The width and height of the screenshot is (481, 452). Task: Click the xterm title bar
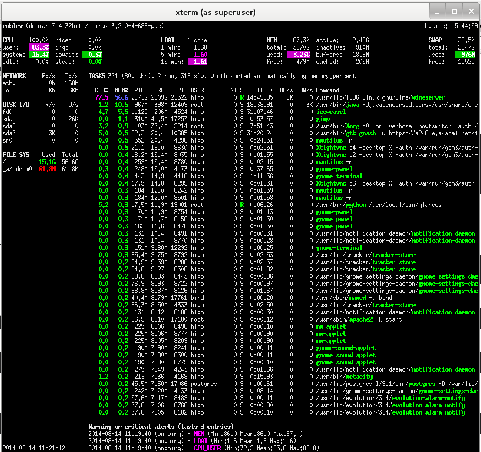point(240,12)
